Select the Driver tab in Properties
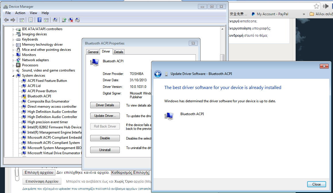This screenshot has height=193, width=333. (x=106, y=52)
